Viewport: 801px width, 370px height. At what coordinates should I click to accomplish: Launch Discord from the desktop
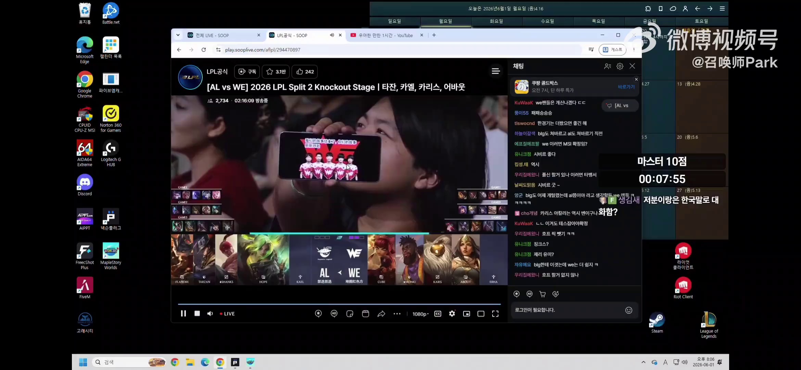tap(85, 185)
